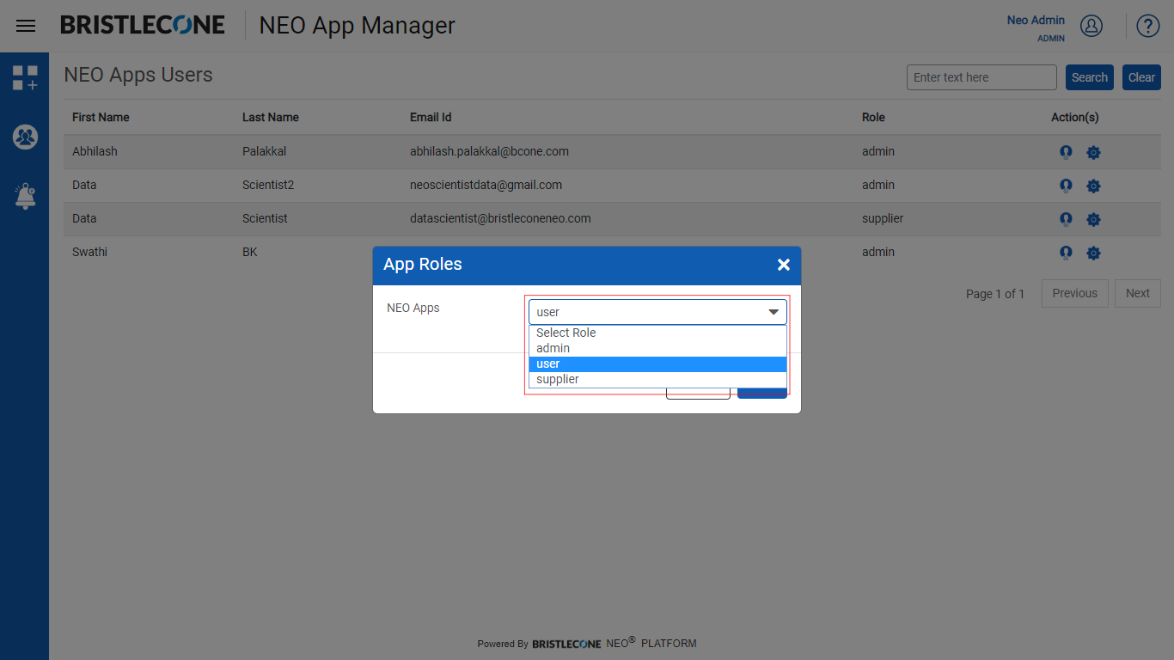Screen dimensions: 1174x660
Task: Click the Clear button
Action: (1141, 77)
